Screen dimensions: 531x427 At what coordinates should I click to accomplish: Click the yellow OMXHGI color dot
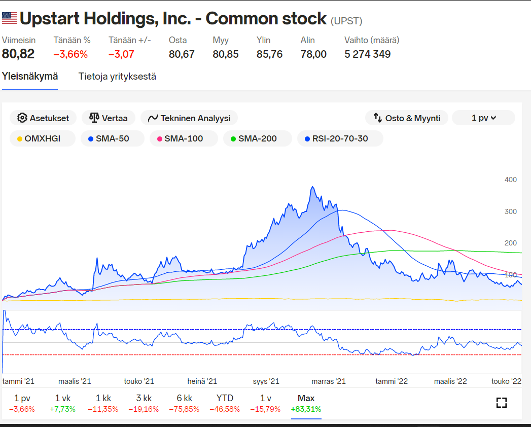(x=20, y=139)
